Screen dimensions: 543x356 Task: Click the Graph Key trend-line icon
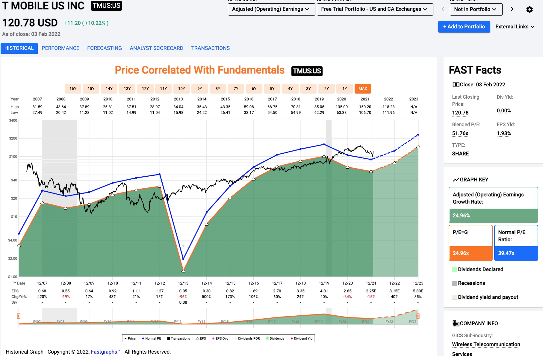click(x=456, y=180)
